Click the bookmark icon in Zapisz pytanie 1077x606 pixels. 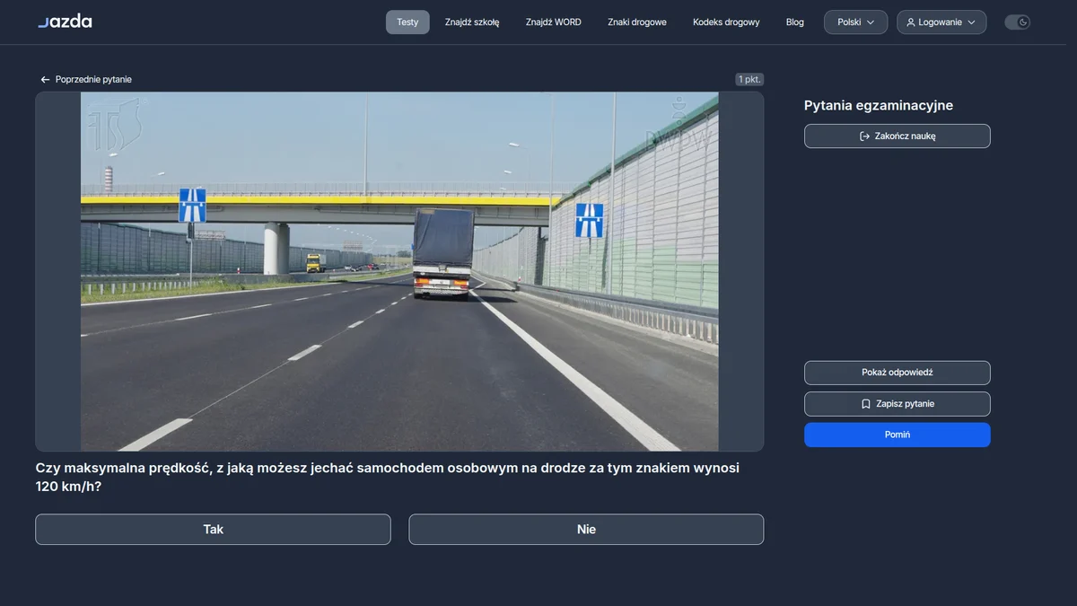[866, 404]
